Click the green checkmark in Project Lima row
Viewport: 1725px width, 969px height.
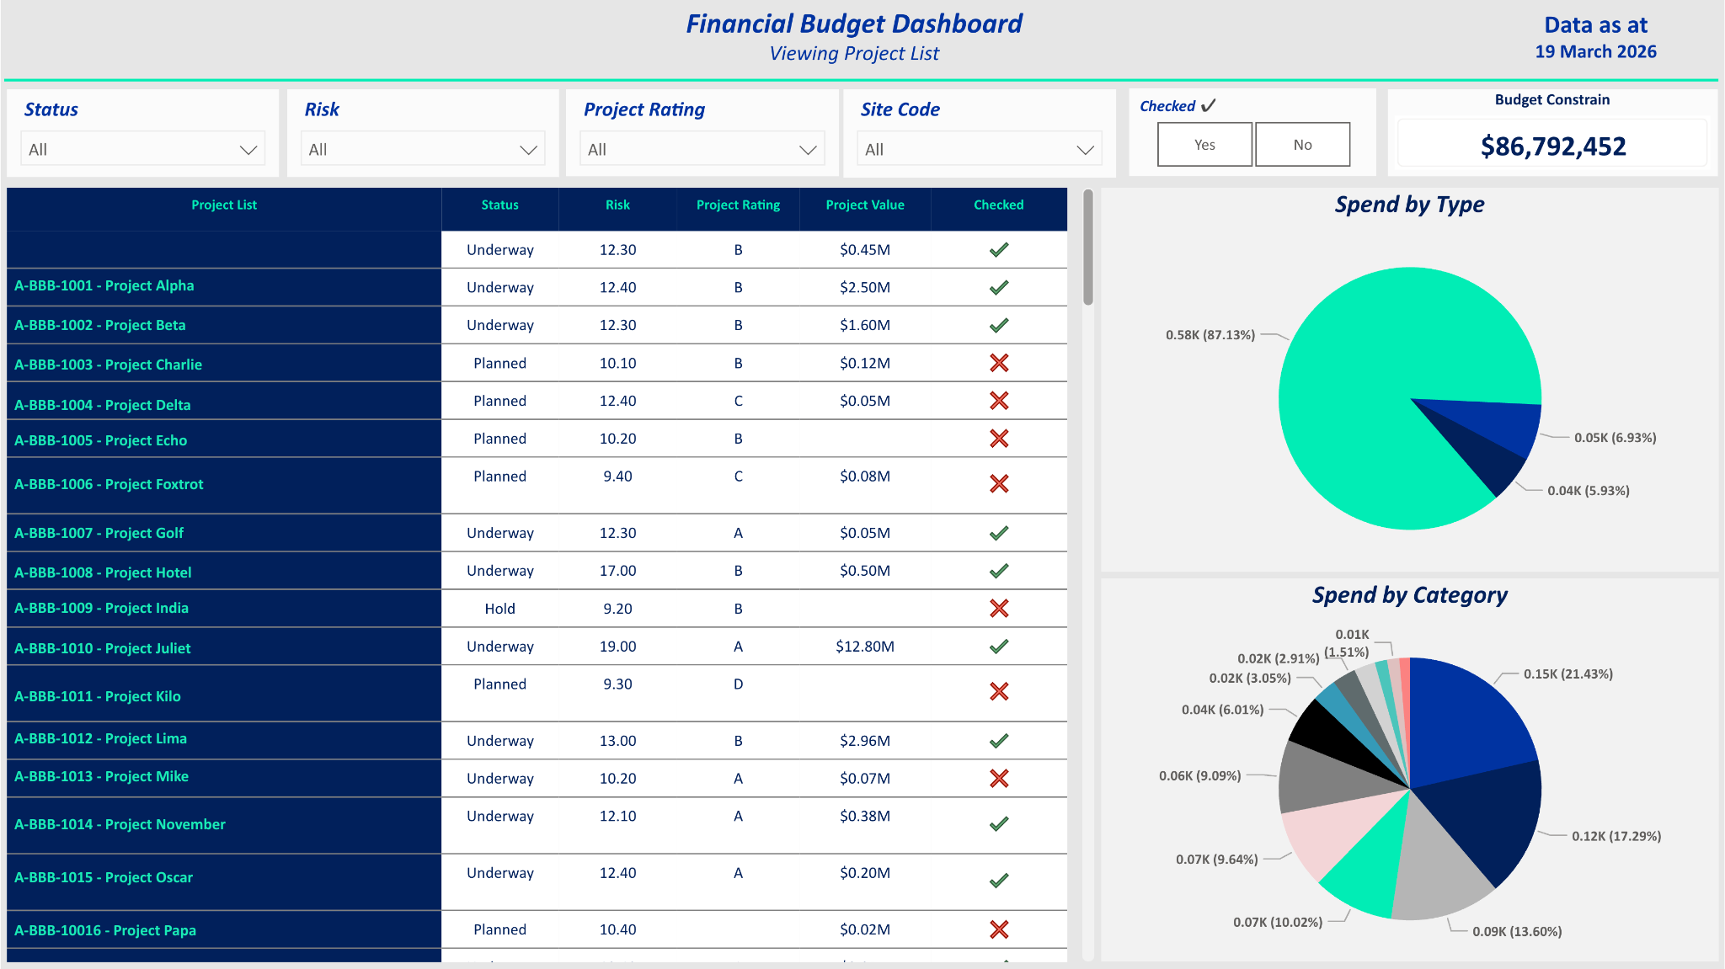(x=999, y=742)
